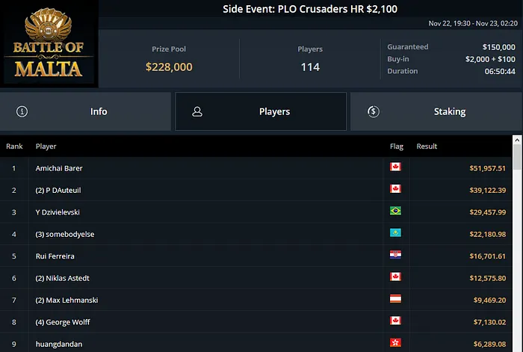
Task: Click the Players tab person icon
Action: tap(197, 111)
